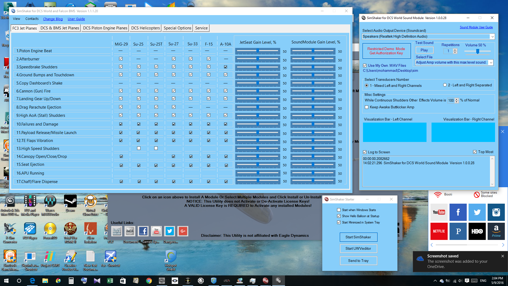Toggle Speedbrake Shudders checkbox for A-10A
This screenshot has width=508, height=286.
point(225,67)
